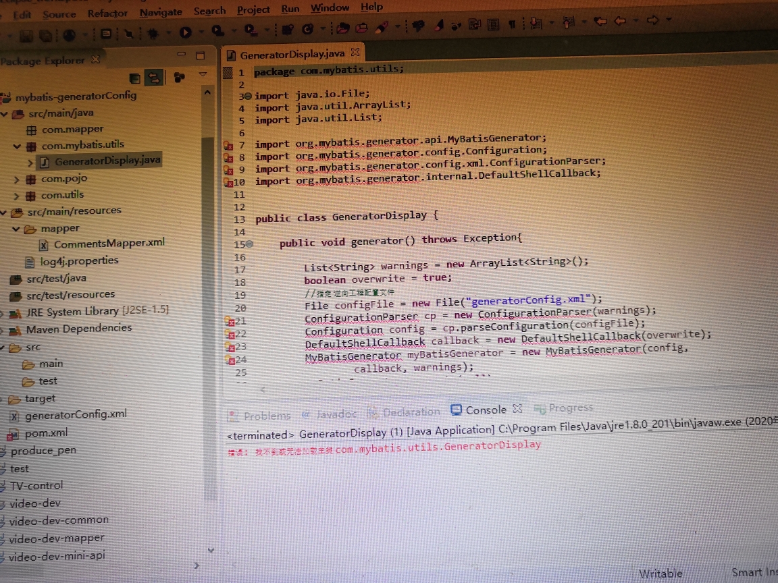The height and width of the screenshot is (583, 778).
Task: Close the GeneratorDisplay.java editor tab
Action: point(355,52)
